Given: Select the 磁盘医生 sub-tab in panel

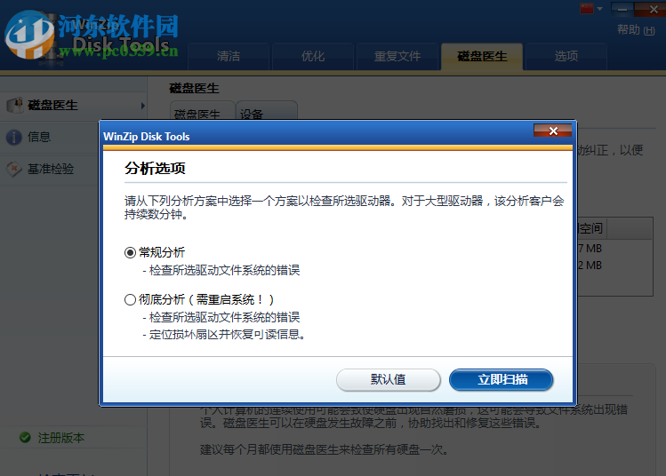Looking at the screenshot, I should pos(203,111).
